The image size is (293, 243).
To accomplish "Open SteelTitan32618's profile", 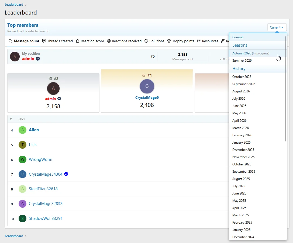I will coord(43,189).
